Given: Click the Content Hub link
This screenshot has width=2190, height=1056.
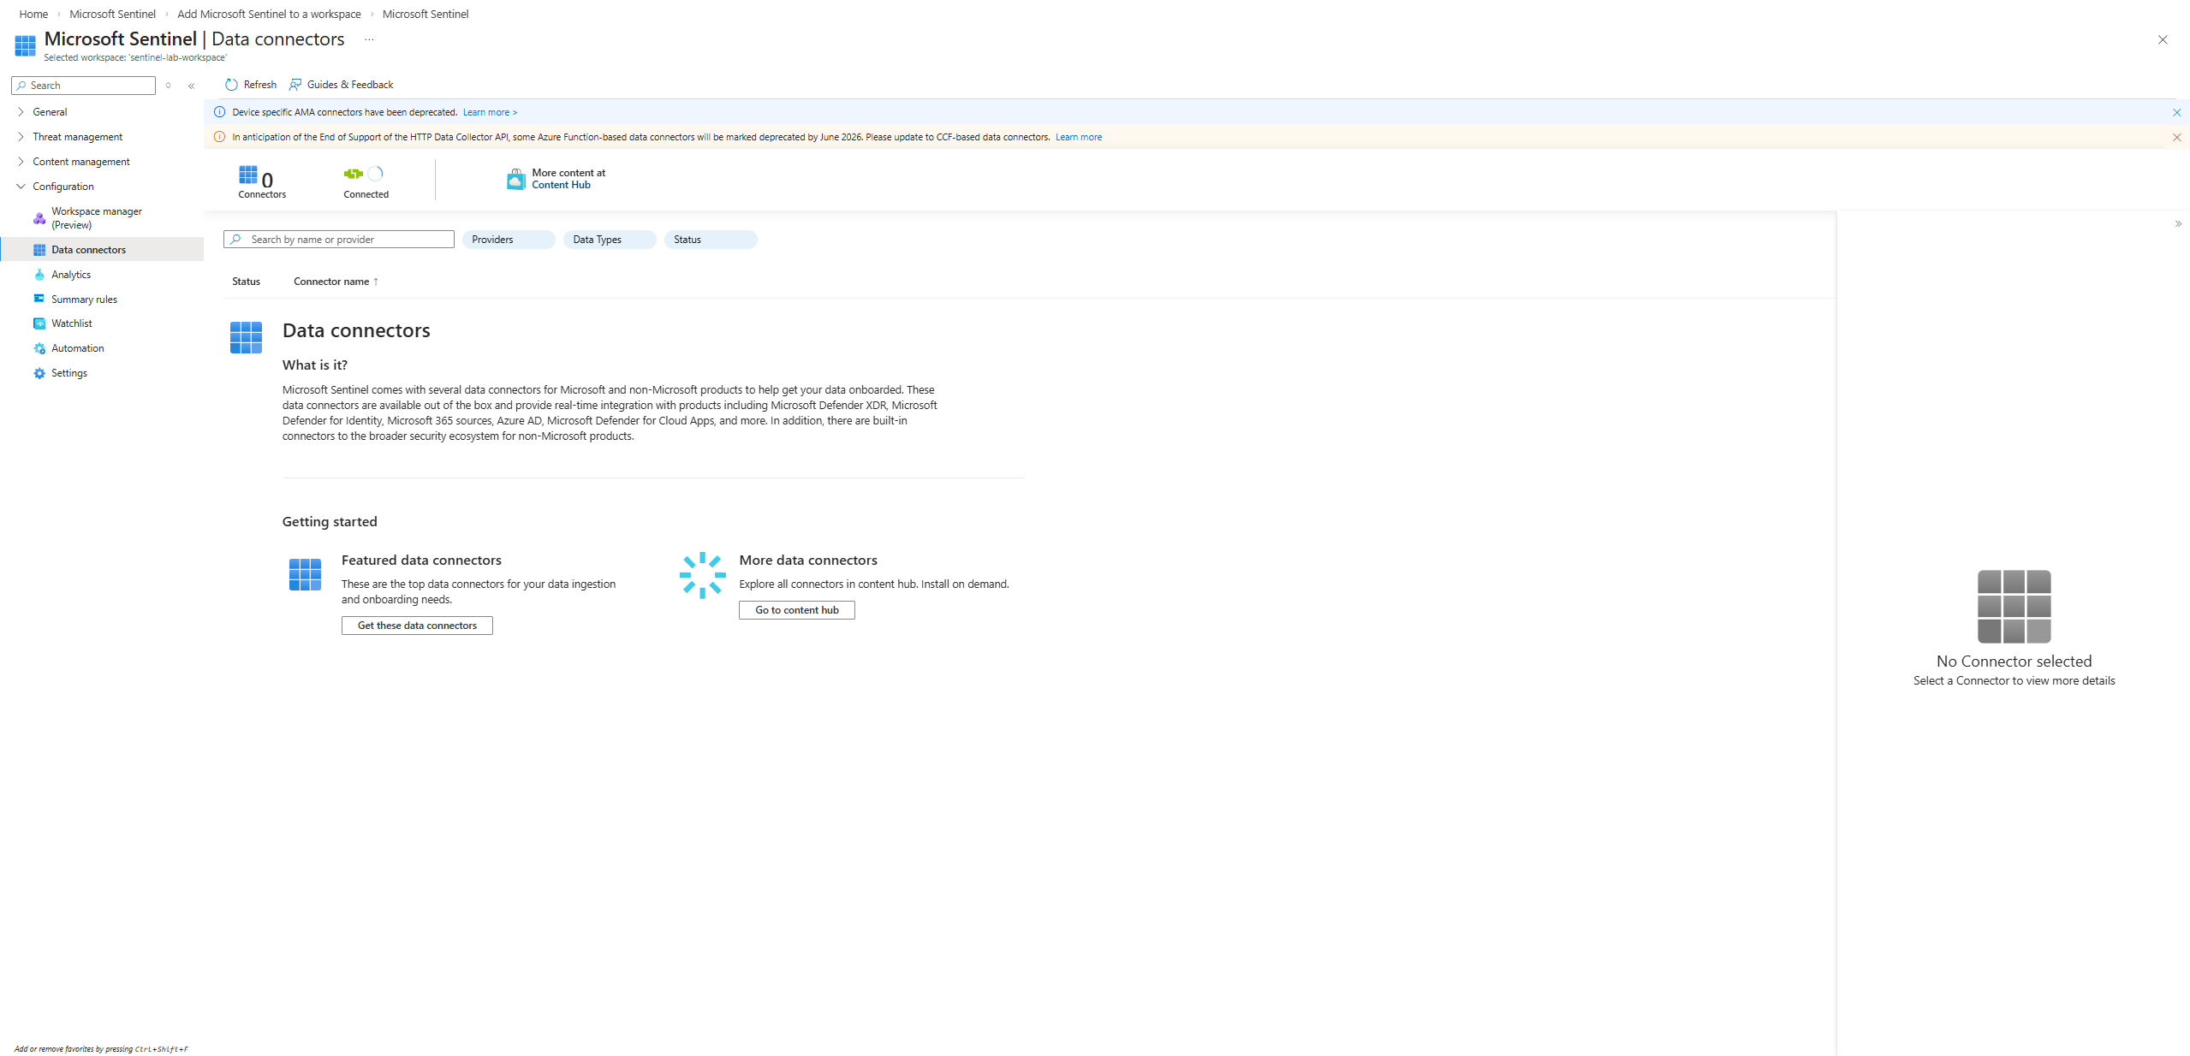Looking at the screenshot, I should click(x=561, y=185).
